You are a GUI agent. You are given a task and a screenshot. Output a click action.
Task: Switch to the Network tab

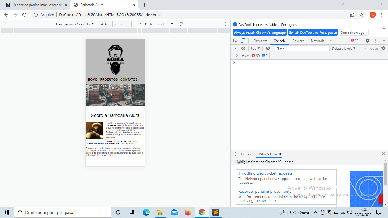(317, 41)
